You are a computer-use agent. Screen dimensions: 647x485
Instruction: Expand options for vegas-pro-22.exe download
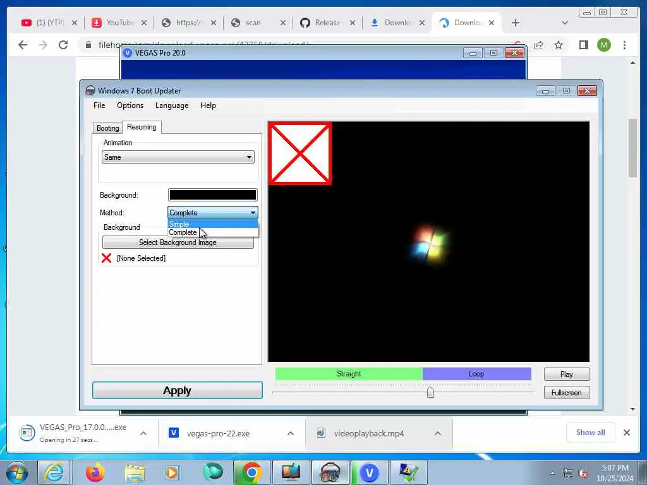pyautogui.click(x=291, y=433)
